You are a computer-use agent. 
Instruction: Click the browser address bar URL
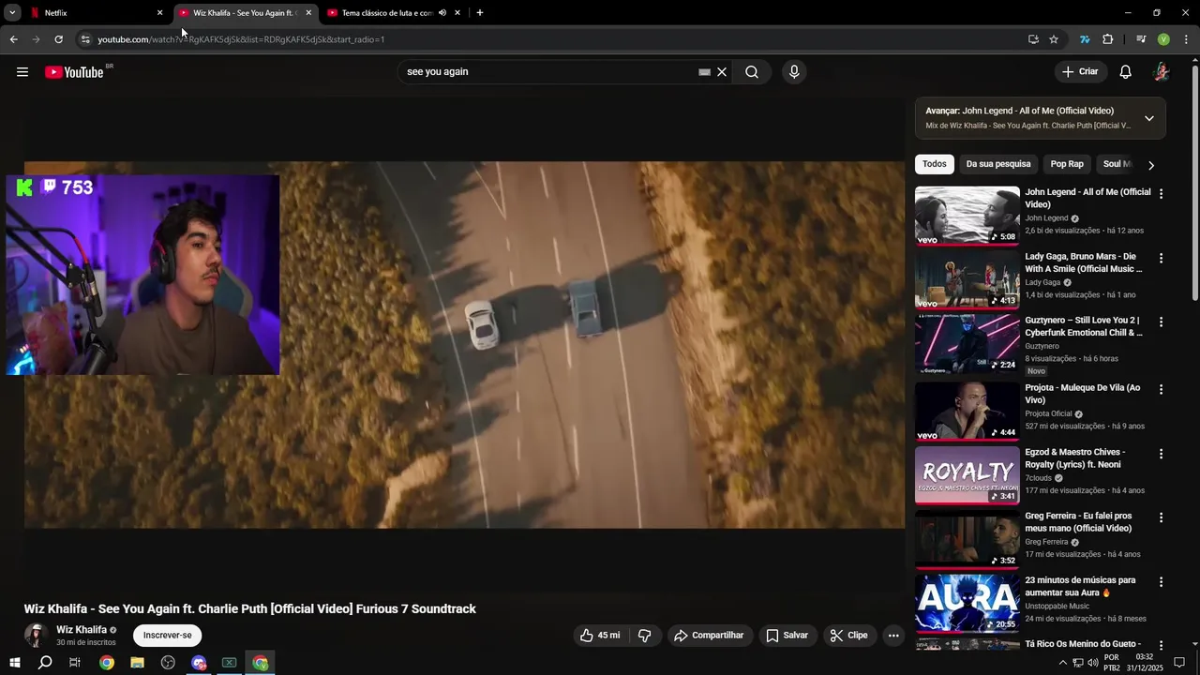coord(241,39)
